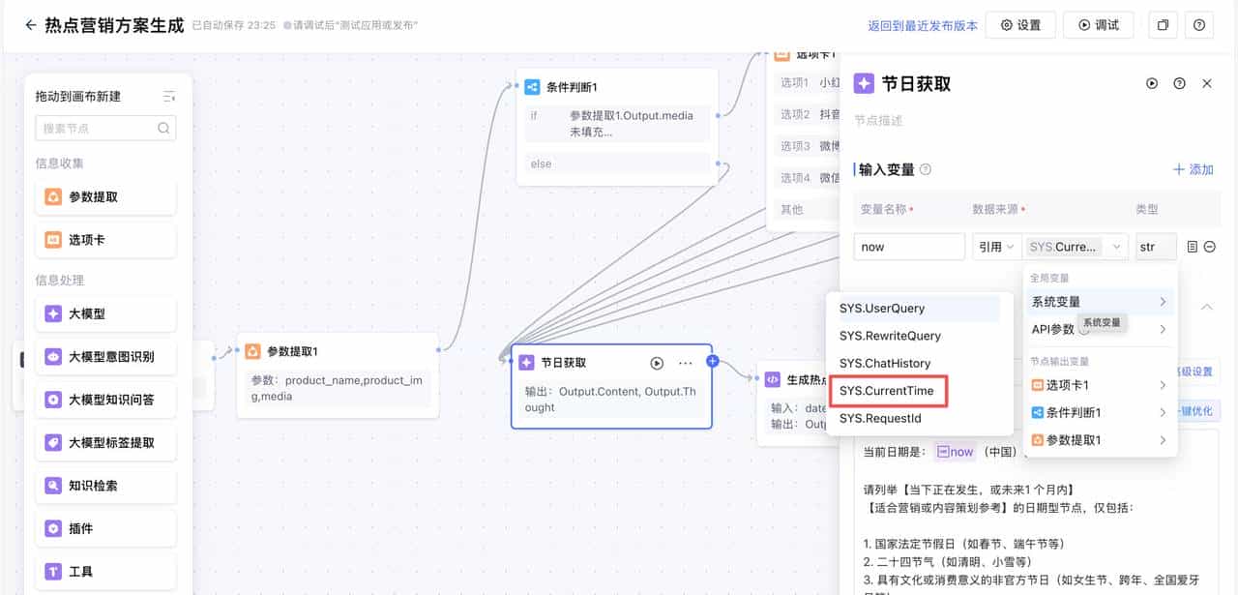Click the now variable name input field
Screen dimensions: 1238x595
pos(908,246)
